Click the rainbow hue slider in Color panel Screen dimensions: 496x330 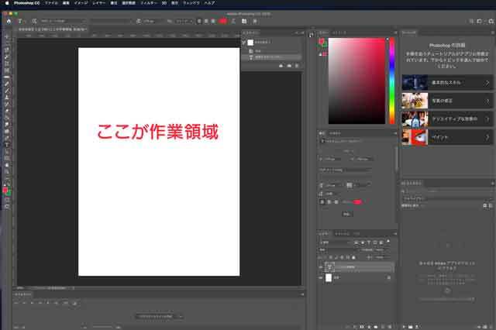click(391, 81)
